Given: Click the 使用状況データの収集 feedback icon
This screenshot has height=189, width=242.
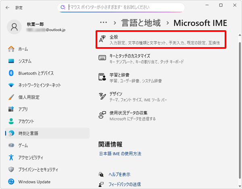Looking at the screenshot, I should click(102, 115).
